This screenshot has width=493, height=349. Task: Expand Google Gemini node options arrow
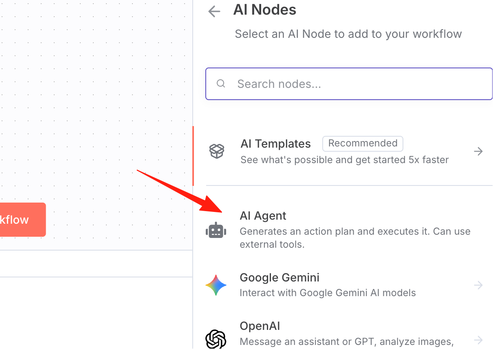point(478,285)
